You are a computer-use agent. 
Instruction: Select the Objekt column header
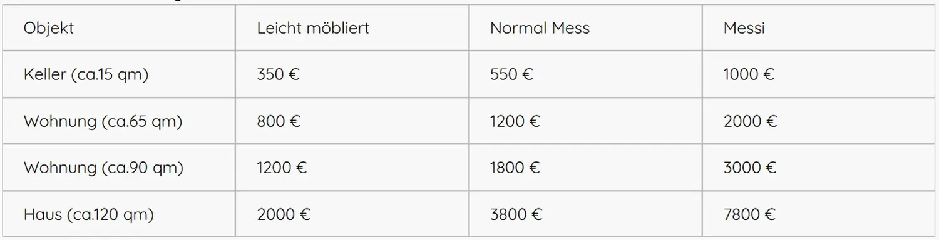(119, 28)
